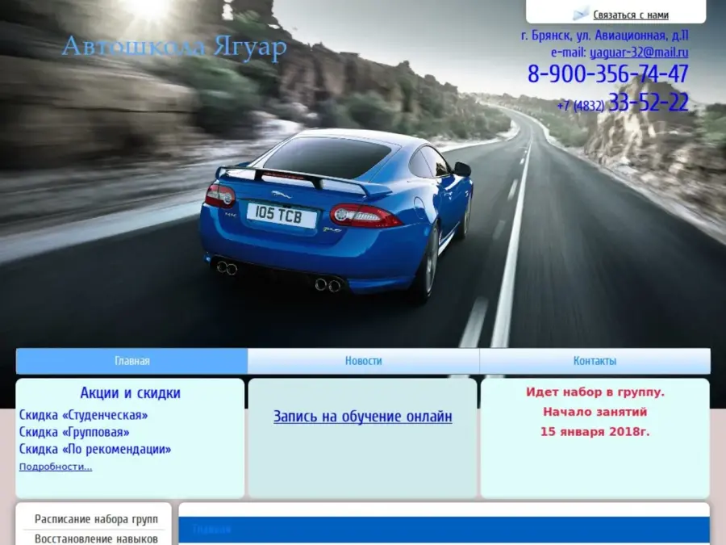Select the Главная navigation tab
Image resolution: width=726 pixels, height=545 pixels.
pyautogui.click(x=131, y=361)
